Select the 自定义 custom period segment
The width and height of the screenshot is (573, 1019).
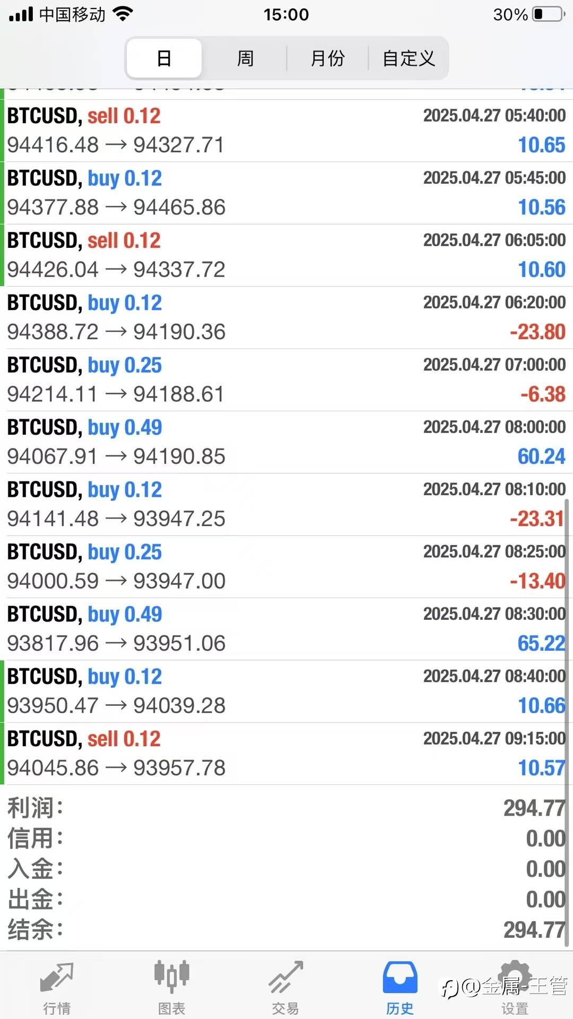[x=409, y=58]
